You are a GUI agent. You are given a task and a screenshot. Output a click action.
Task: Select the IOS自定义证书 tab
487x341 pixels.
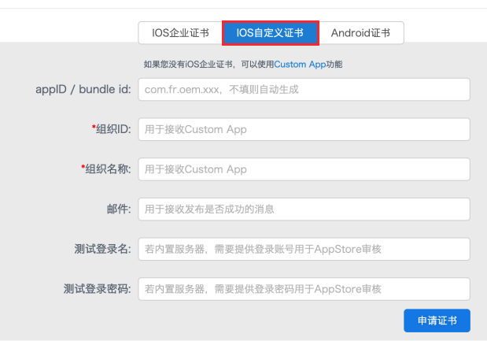click(270, 33)
